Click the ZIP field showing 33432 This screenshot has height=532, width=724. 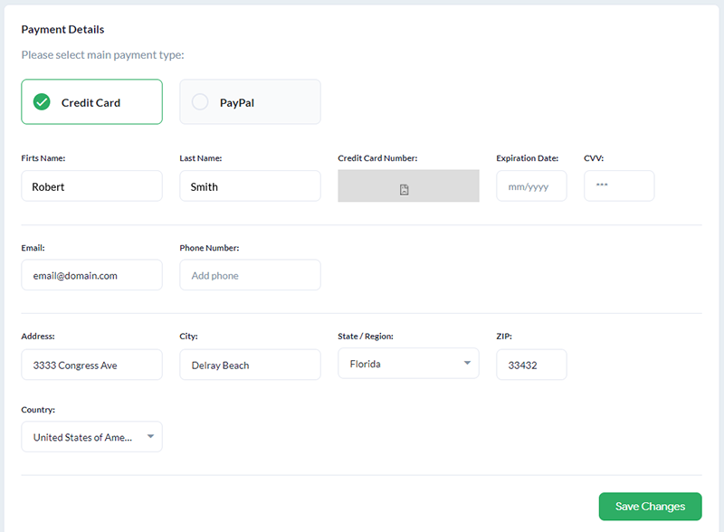pyautogui.click(x=531, y=365)
